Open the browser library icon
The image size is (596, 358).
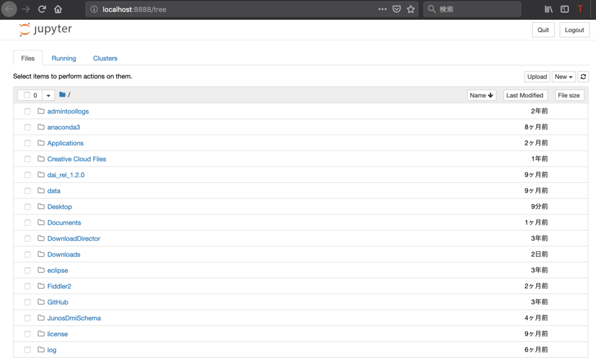tap(548, 9)
